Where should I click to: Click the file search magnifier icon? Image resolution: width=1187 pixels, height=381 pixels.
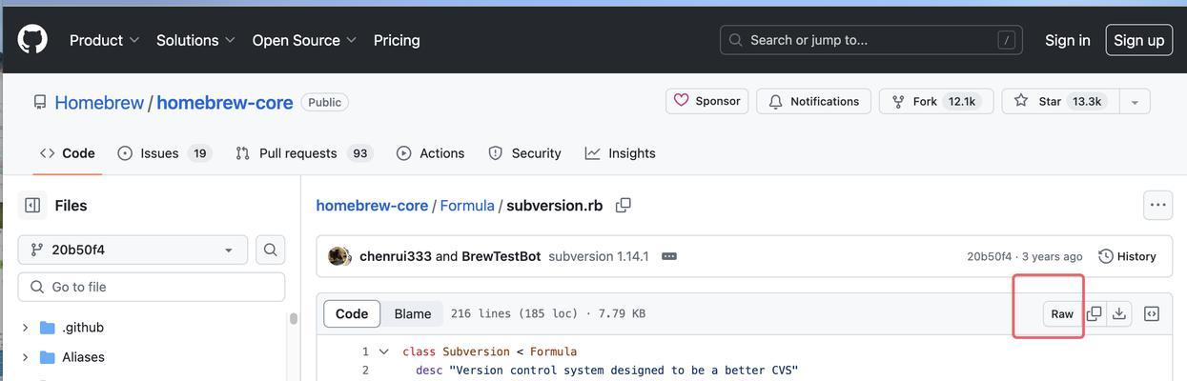(271, 250)
